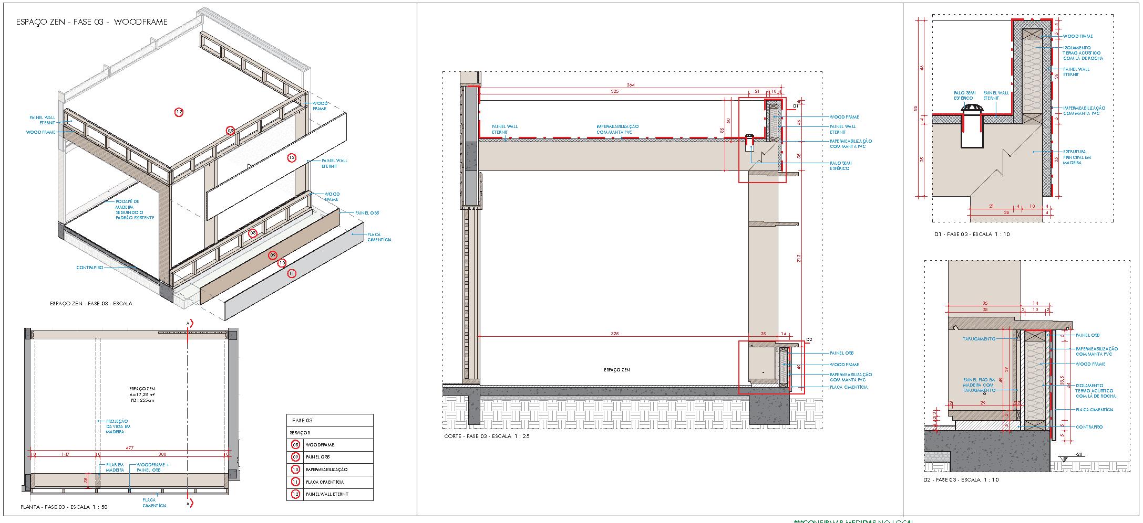
Task: Click the "TARUGAMENTO" label at the top of D2
Action: tap(979, 339)
